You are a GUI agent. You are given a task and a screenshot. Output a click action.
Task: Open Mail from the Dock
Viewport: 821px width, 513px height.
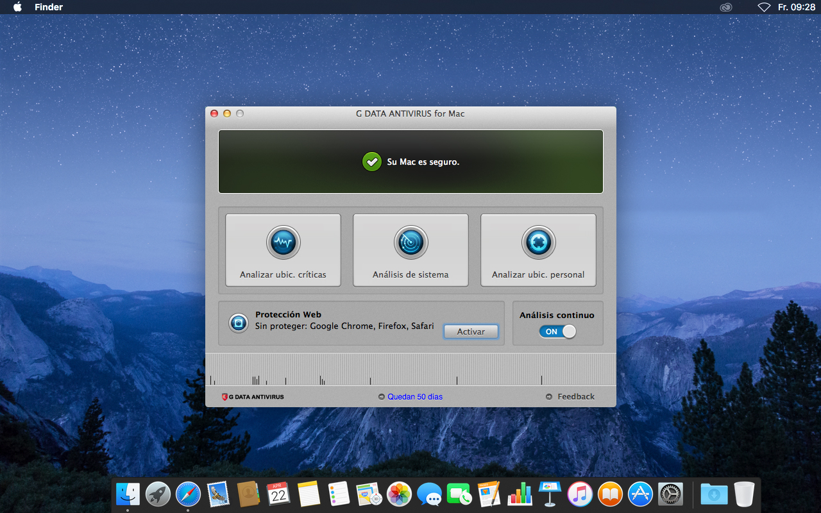(218, 494)
